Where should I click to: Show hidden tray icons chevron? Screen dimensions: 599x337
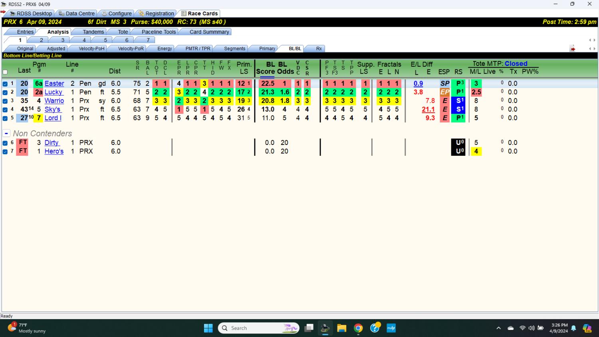pos(498,328)
